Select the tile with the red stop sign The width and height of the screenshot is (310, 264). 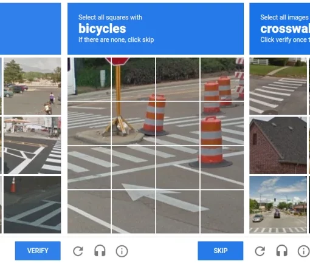pyautogui.click(x=133, y=79)
